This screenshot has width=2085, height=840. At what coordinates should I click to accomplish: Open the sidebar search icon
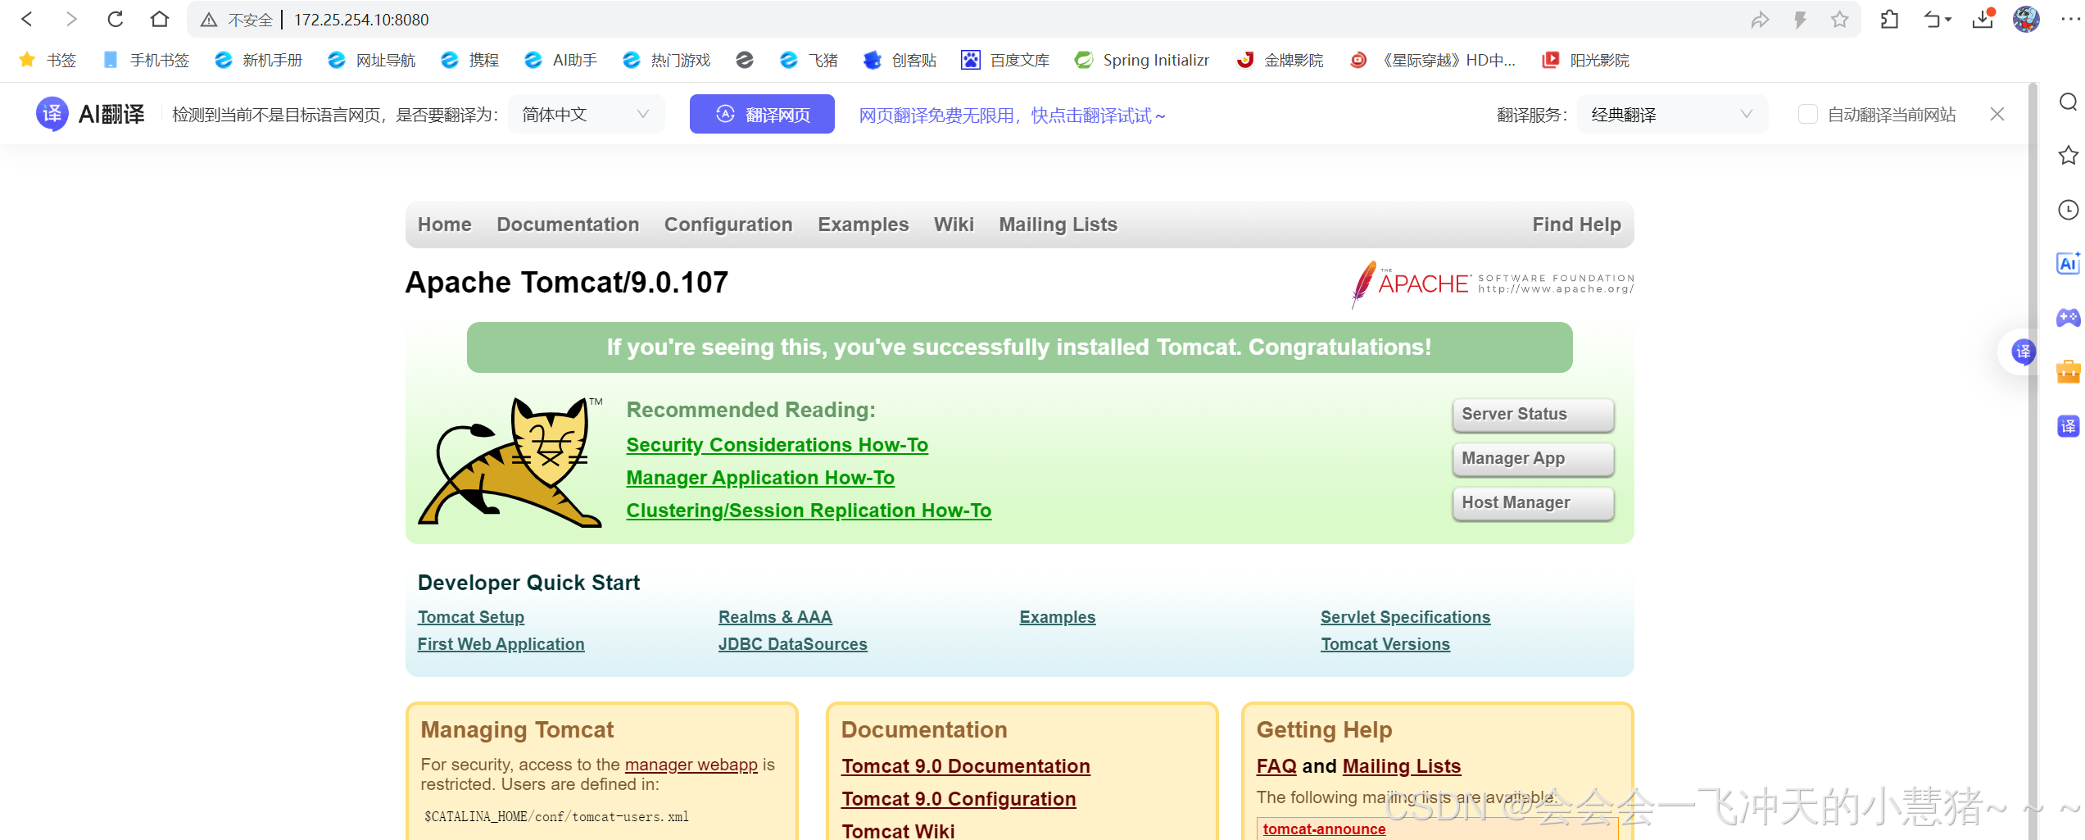pos(2069,102)
